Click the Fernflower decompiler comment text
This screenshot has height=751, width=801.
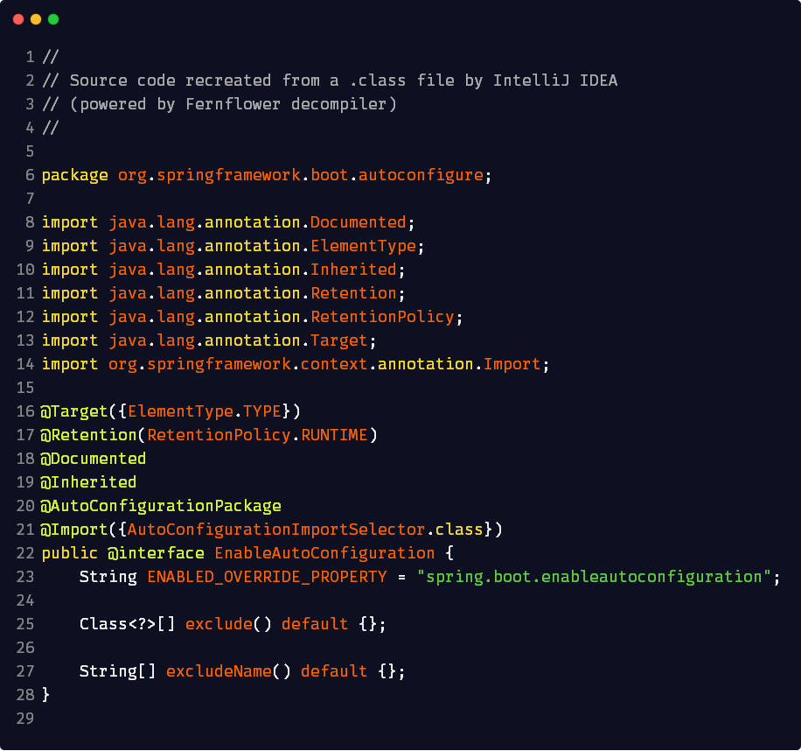point(219,103)
